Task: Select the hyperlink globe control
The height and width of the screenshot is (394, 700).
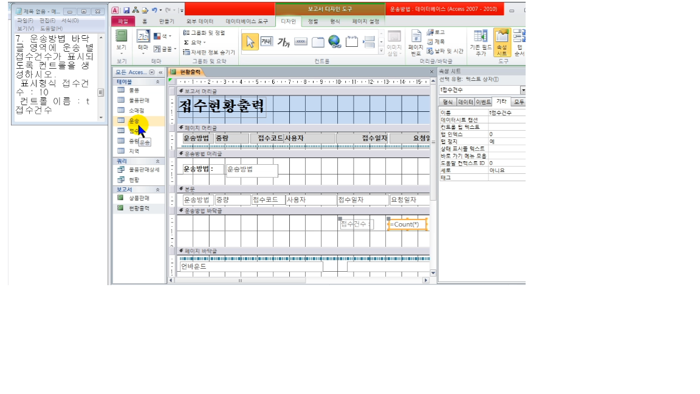Action: [335, 41]
